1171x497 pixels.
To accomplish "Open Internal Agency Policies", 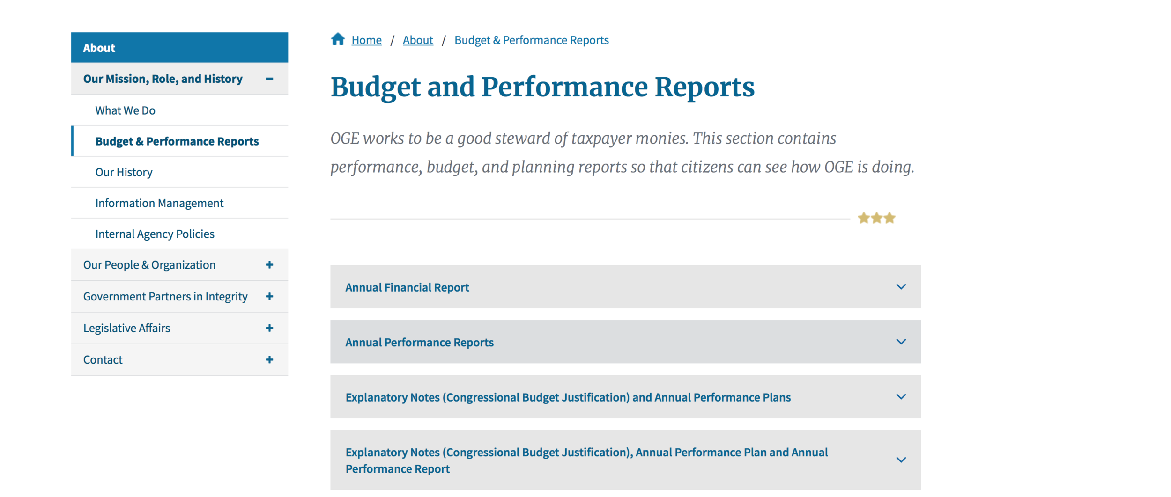I will [x=155, y=234].
